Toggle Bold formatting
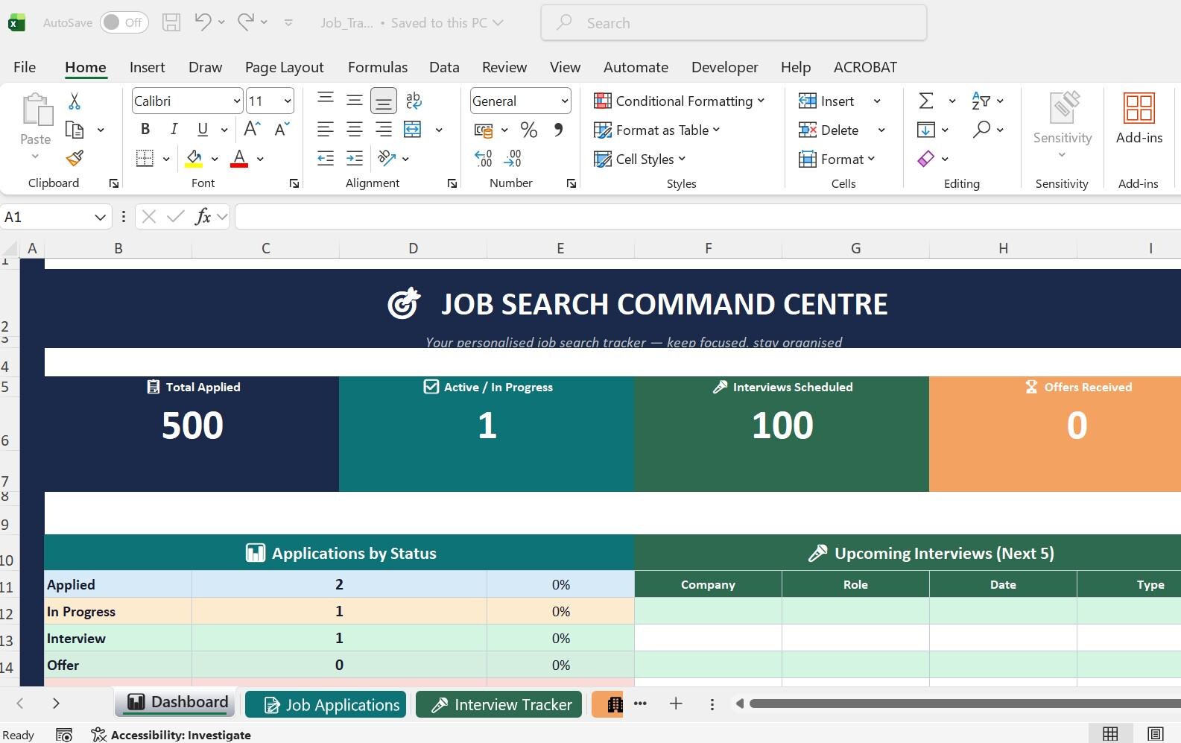 (145, 129)
